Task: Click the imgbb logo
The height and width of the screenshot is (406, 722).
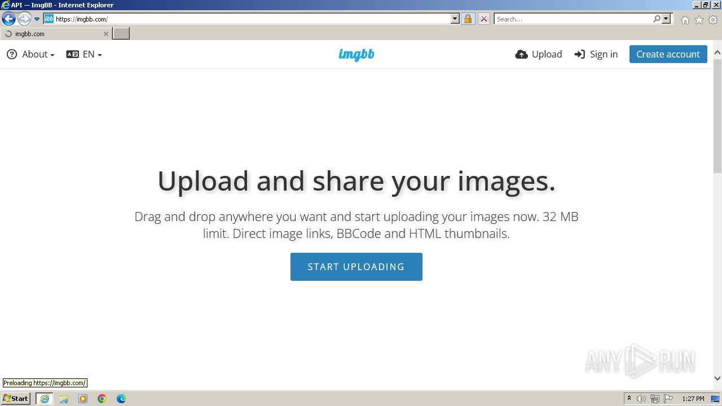Action: 356,54
